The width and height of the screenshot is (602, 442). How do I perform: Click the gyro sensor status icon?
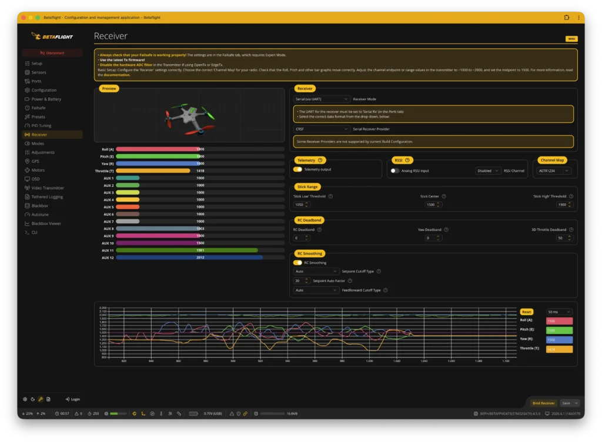pyautogui.click(x=135, y=414)
